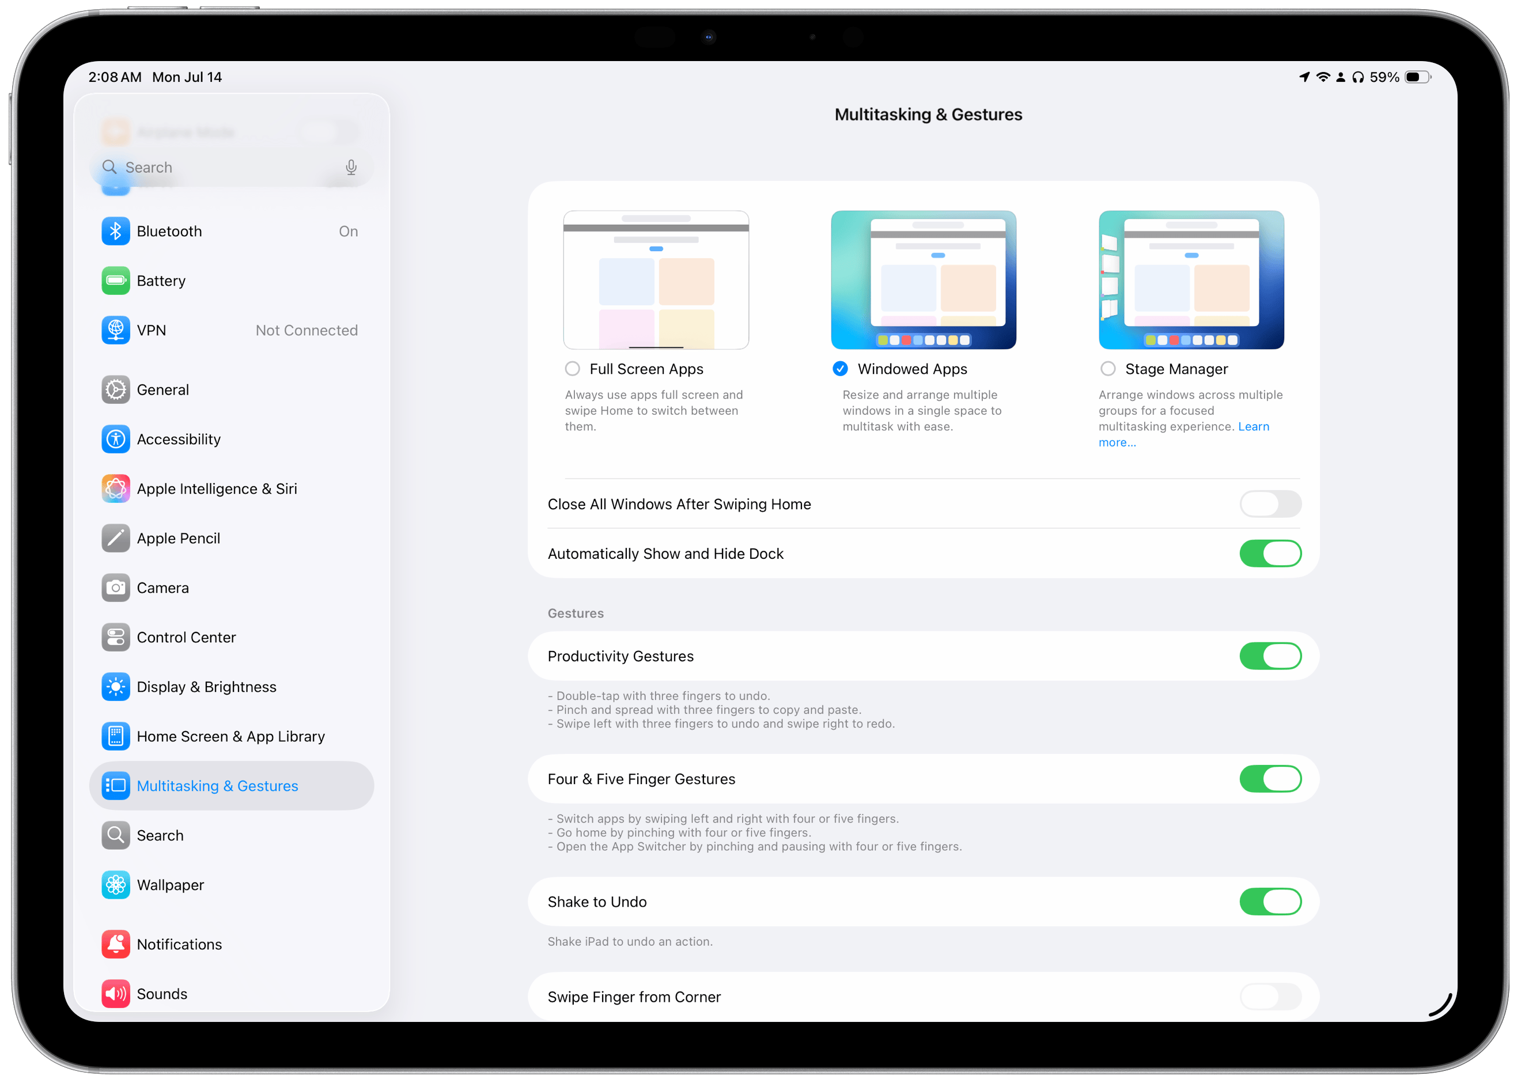Open the General settings section
1521x1083 pixels.
tap(232, 389)
